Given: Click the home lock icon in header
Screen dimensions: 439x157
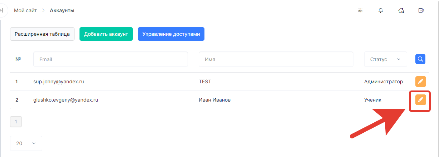Looking at the screenshot, I should [401, 10].
